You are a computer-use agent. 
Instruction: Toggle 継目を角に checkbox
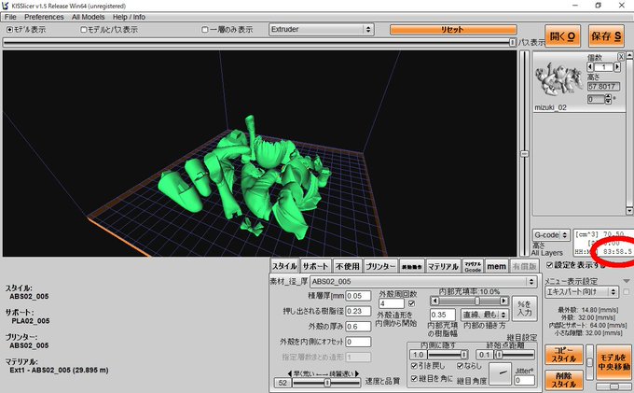(x=414, y=378)
